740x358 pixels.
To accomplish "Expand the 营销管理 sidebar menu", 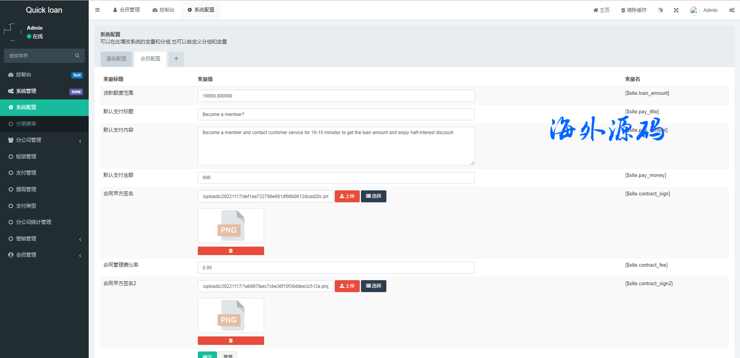I will (44, 239).
